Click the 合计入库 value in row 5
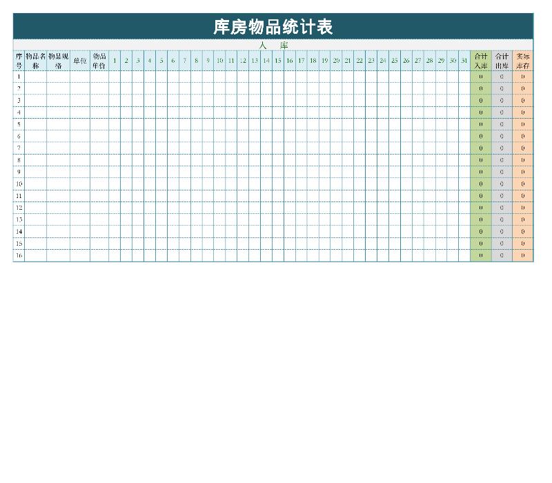Image resolution: width=552 pixels, height=483 pixels. pos(481,124)
